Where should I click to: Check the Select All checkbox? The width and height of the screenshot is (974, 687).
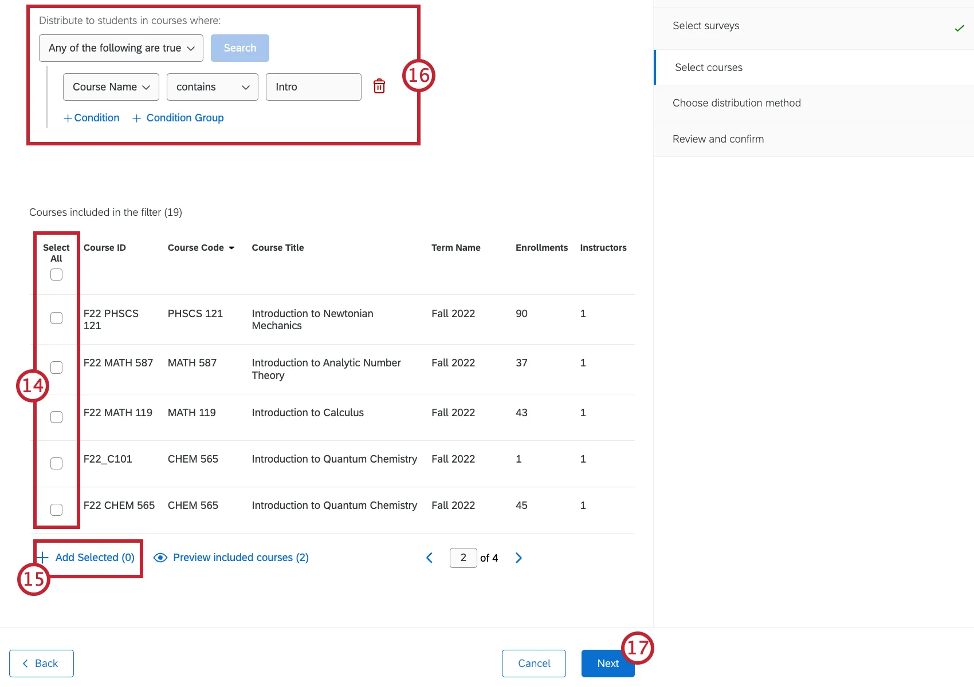tap(56, 274)
